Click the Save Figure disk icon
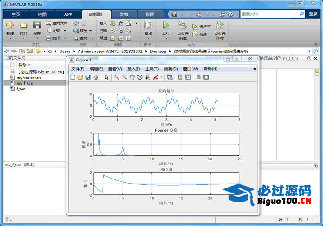Screen dimensions: 323x226 coord(88,77)
